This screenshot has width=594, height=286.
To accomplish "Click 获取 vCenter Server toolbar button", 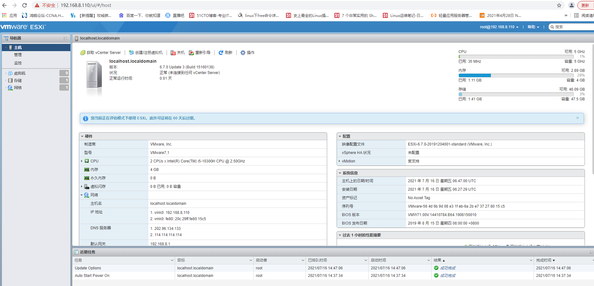I will (x=101, y=53).
